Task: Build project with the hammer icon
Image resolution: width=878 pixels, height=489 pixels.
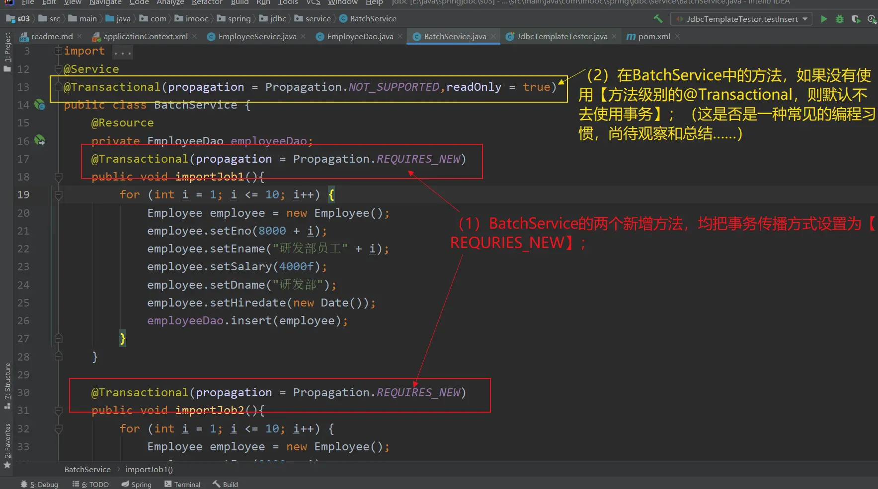Action: click(658, 19)
